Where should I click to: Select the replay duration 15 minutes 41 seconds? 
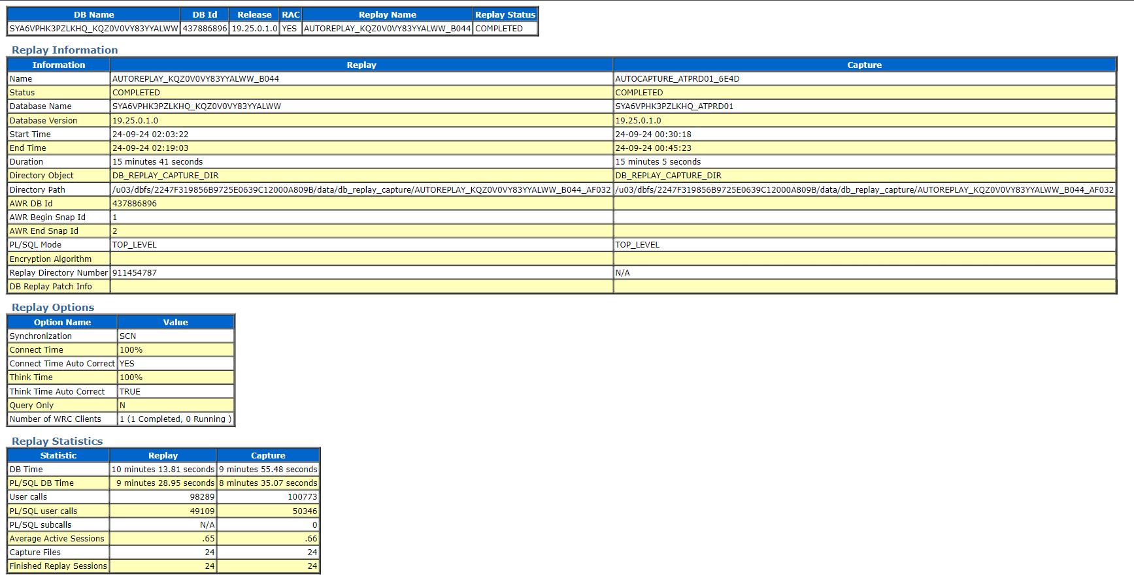coord(158,162)
